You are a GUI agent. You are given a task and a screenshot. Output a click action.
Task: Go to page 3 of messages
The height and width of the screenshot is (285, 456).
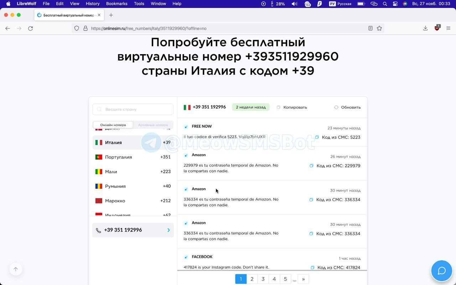point(263,279)
